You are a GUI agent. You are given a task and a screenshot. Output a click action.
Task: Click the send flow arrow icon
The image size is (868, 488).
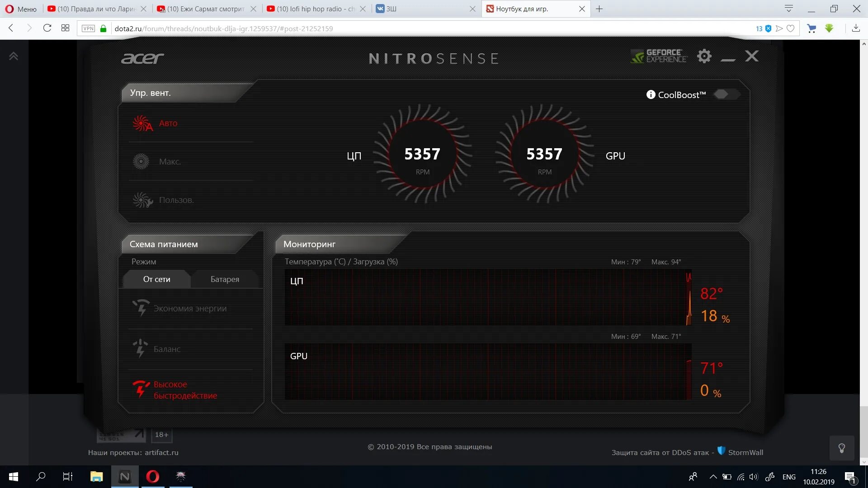click(x=779, y=28)
